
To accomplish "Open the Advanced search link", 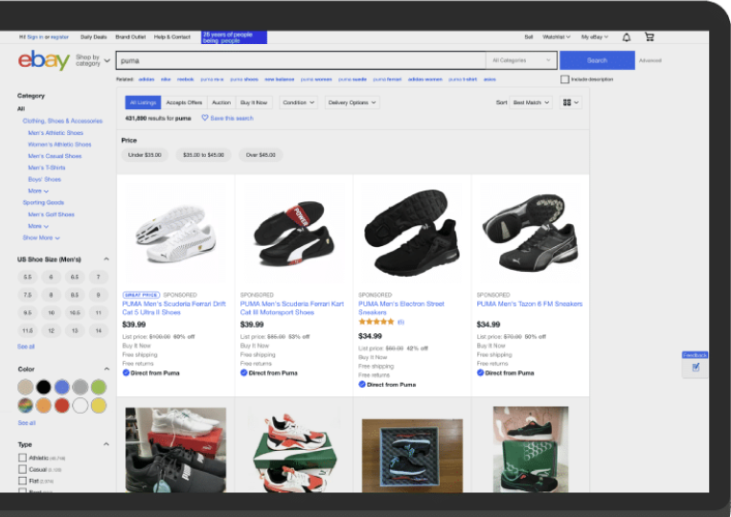I will tap(651, 60).
